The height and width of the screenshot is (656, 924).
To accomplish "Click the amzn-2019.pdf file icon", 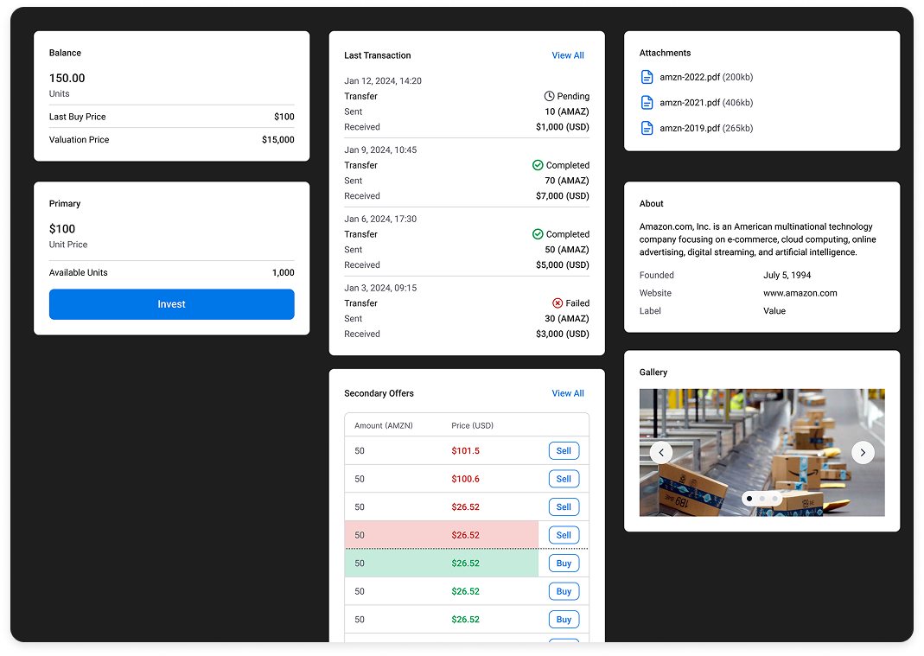I will coord(647,128).
